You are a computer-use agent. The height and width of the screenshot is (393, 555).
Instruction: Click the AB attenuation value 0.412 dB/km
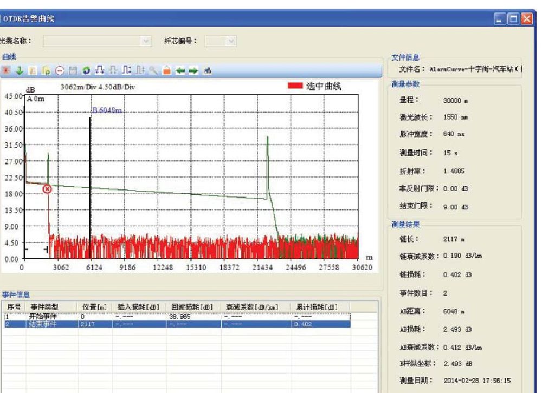(463, 348)
